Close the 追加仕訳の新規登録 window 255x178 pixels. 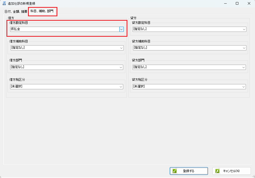pos(249,3)
